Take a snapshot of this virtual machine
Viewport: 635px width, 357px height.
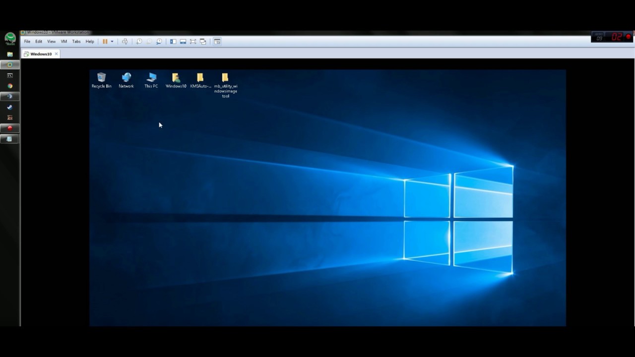click(x=139, y=42)
